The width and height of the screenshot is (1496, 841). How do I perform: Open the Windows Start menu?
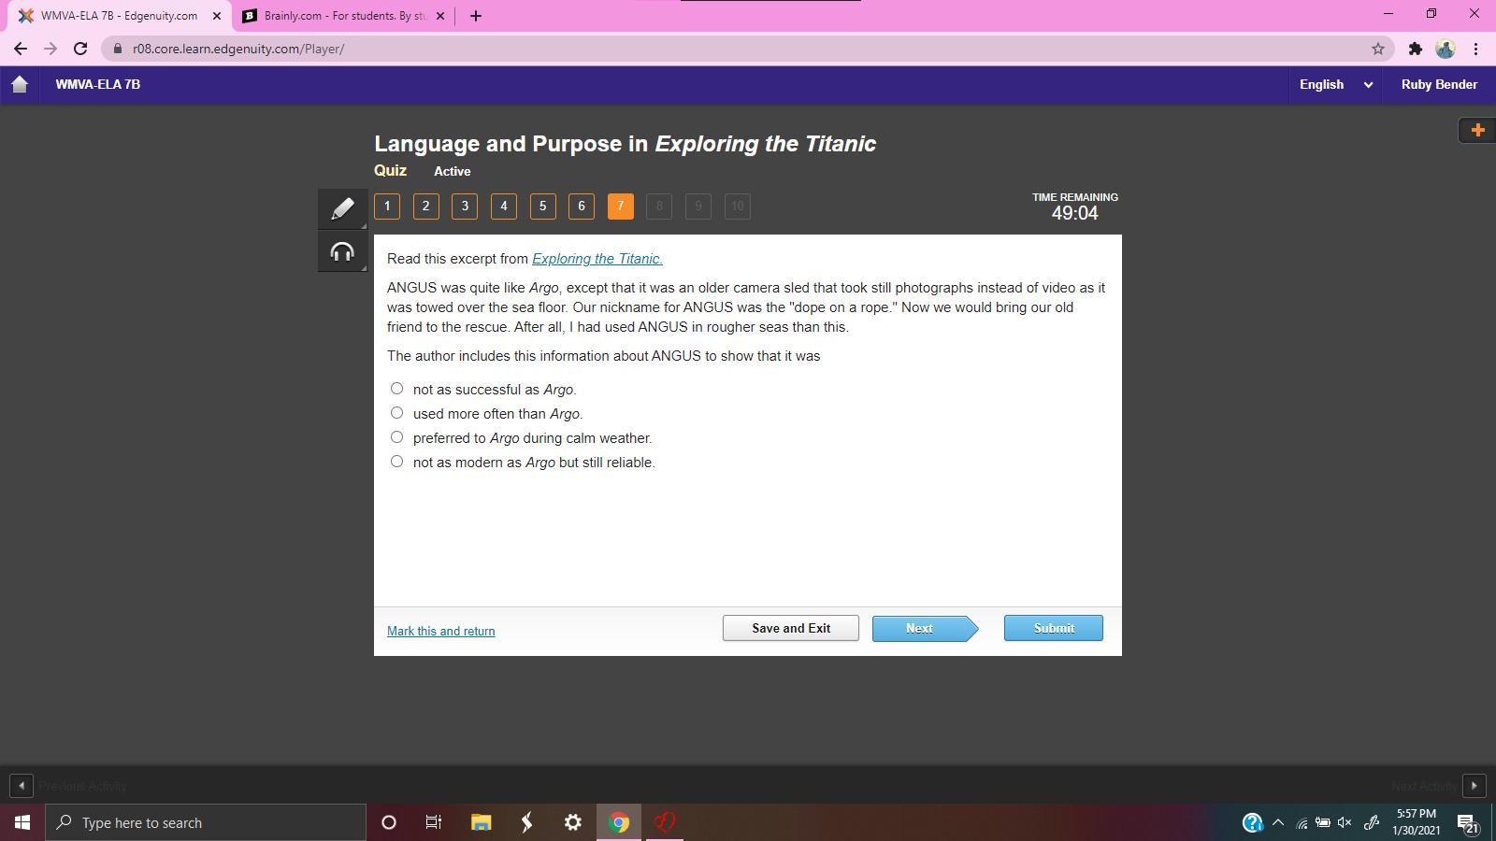coord(22,822)
